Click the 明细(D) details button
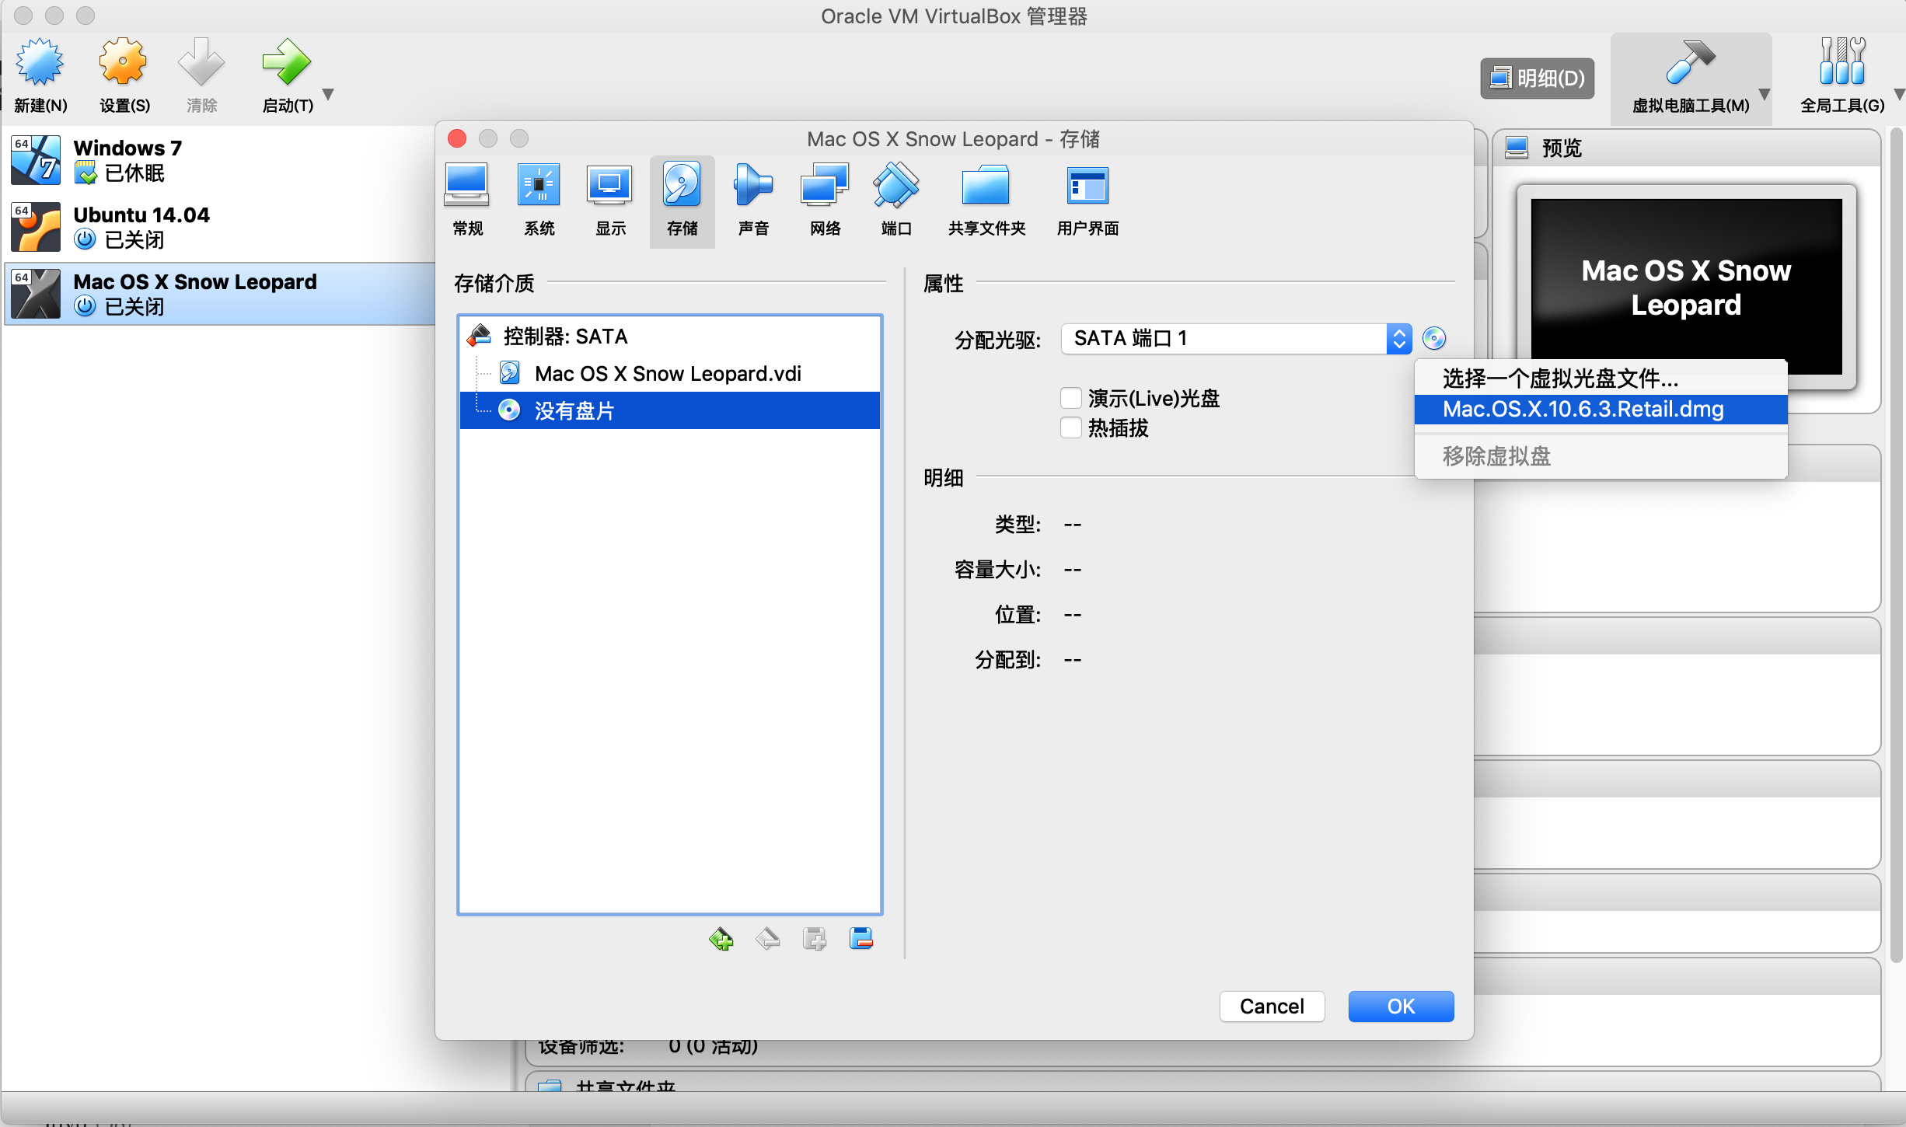This screenshot has width=1906, height=1127. [1537, 78]
